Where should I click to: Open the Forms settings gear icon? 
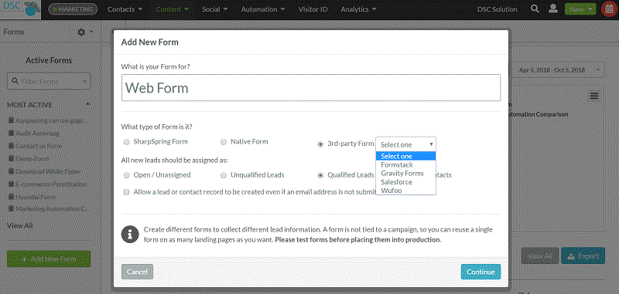pyautogui.click(x=81, y=32)
